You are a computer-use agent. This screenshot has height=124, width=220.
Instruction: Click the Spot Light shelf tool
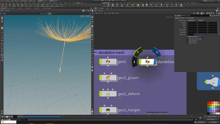[x=113, y=6]
